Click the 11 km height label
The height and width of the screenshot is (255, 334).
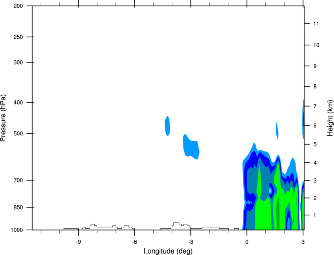click(316, 24)
